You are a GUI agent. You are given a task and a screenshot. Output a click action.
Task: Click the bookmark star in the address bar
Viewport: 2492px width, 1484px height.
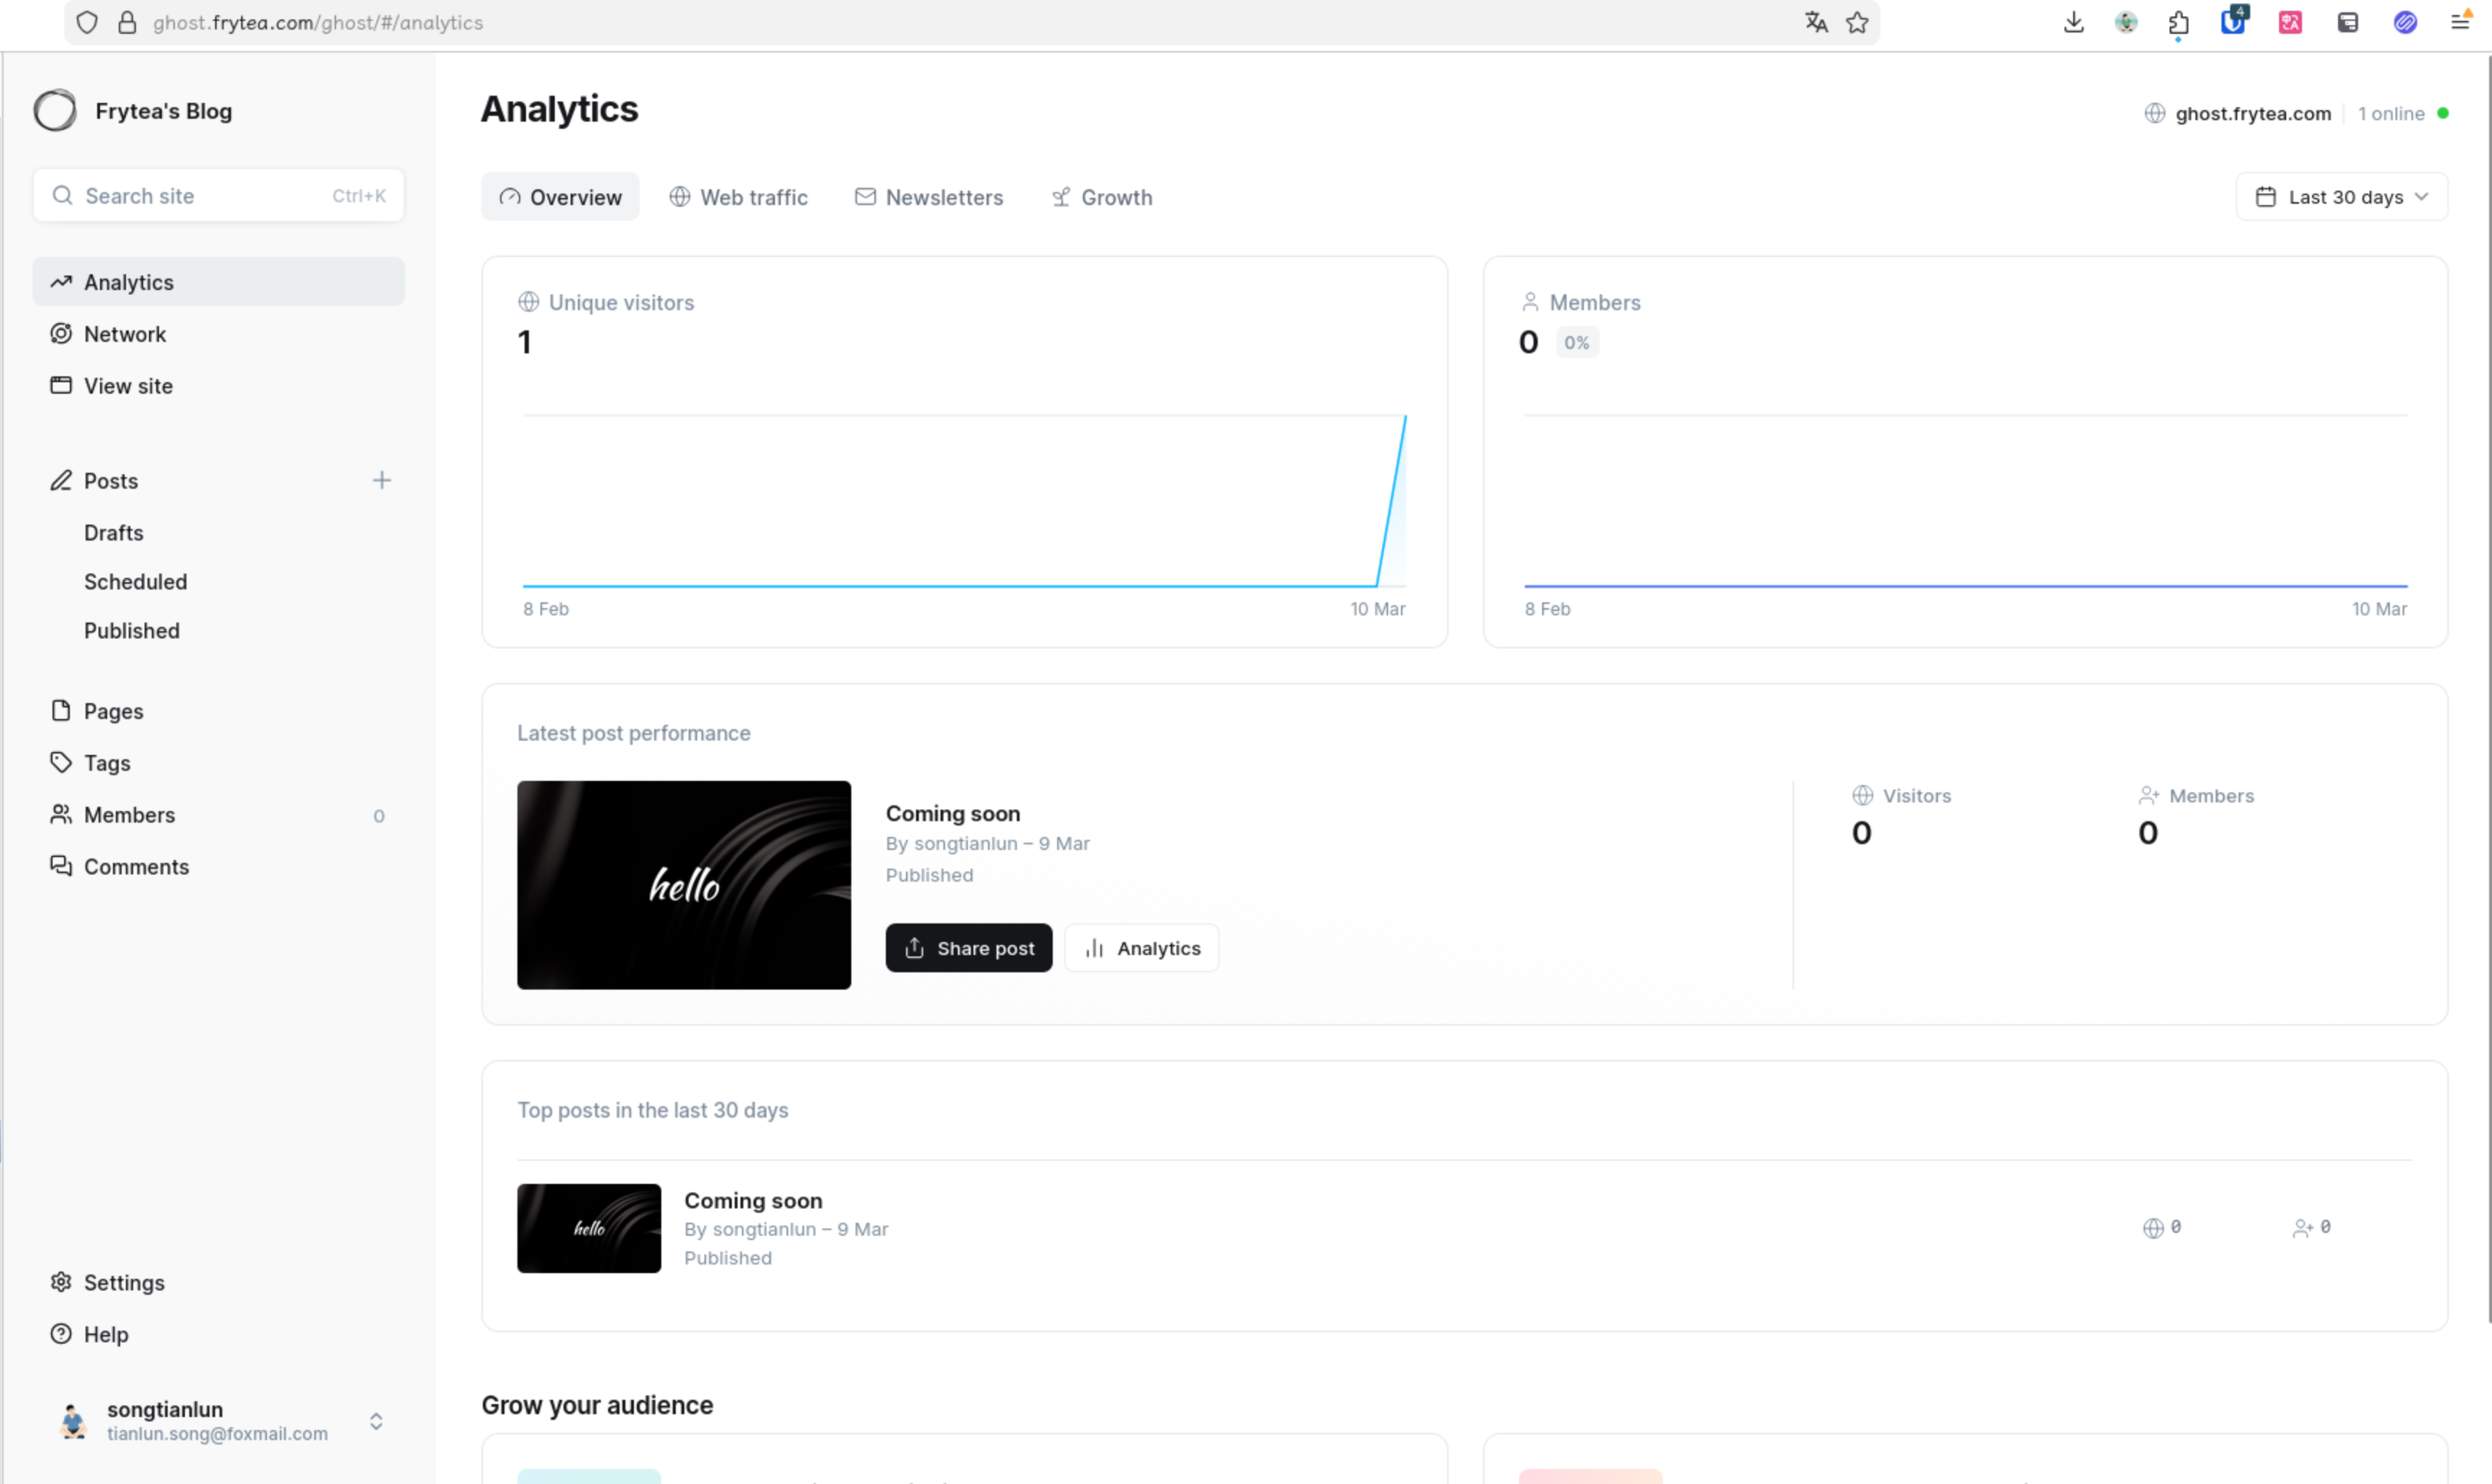point(1857,22)
